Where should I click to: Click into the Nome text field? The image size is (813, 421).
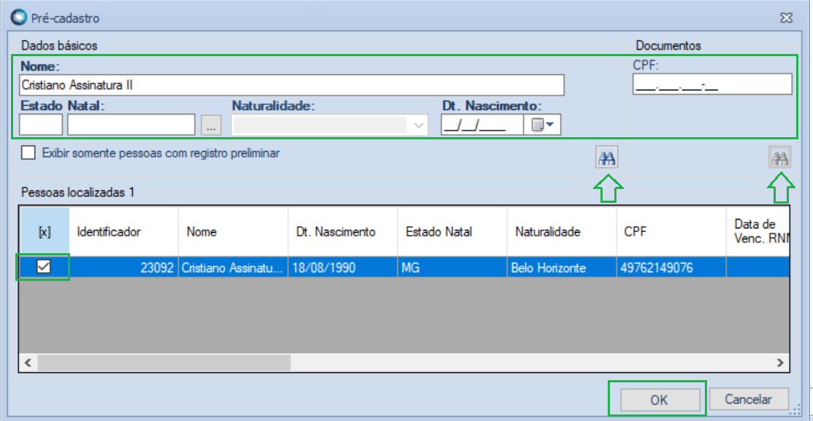point(291,85)
